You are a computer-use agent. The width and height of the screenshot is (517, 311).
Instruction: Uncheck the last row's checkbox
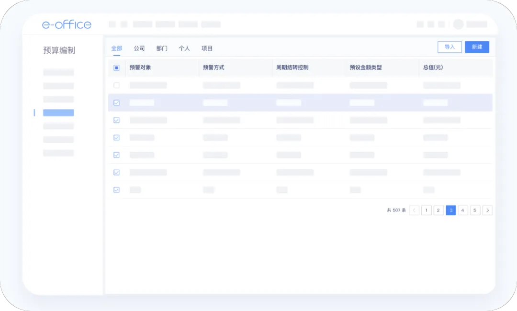coord(116,190)
